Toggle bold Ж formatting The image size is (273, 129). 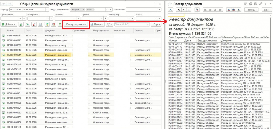179,10
